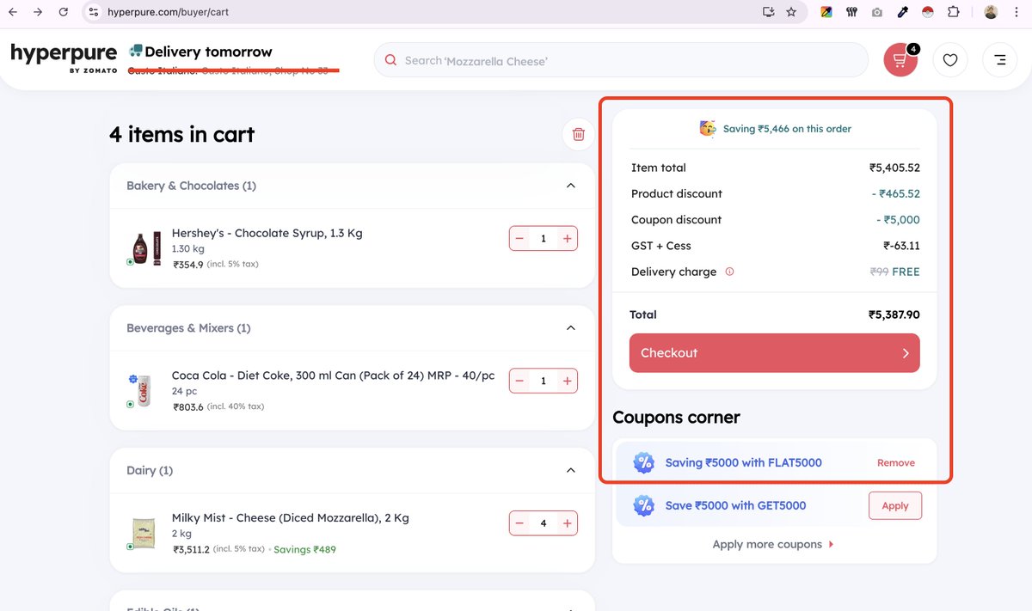Decrease Diet Coke quantity

point(519,381)
